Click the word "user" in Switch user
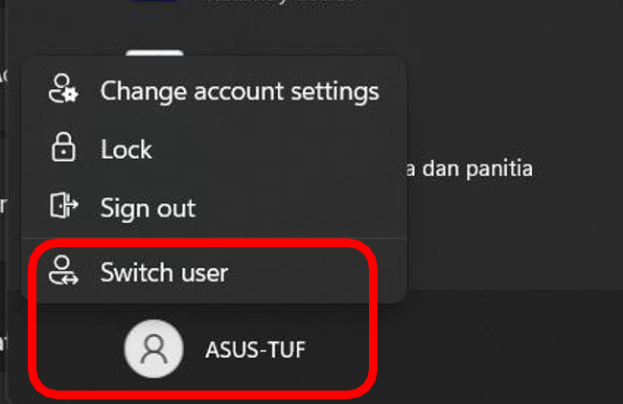 (x=201, y=273)
